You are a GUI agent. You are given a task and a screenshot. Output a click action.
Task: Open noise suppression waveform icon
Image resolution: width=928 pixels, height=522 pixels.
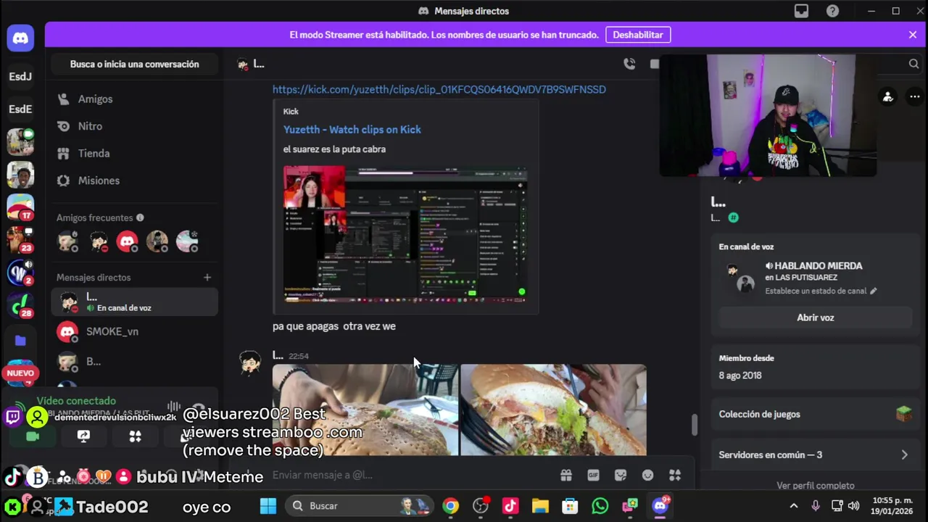(x=173, y=407)
